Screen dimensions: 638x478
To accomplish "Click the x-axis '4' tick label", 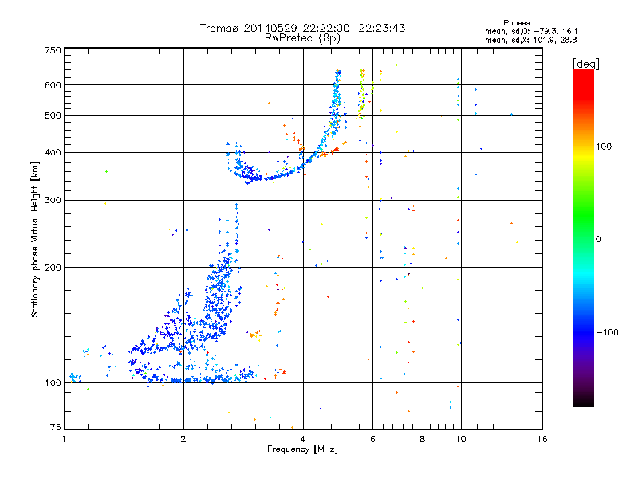I will [x=303, y=439].
